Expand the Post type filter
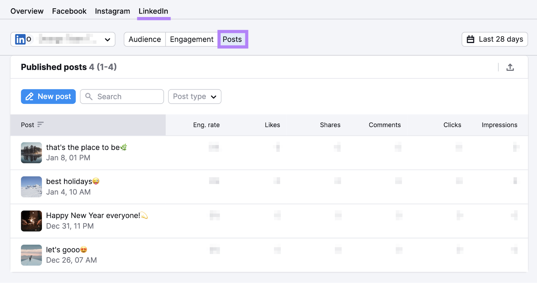This screenshot has height=283, width=537. 195,97
